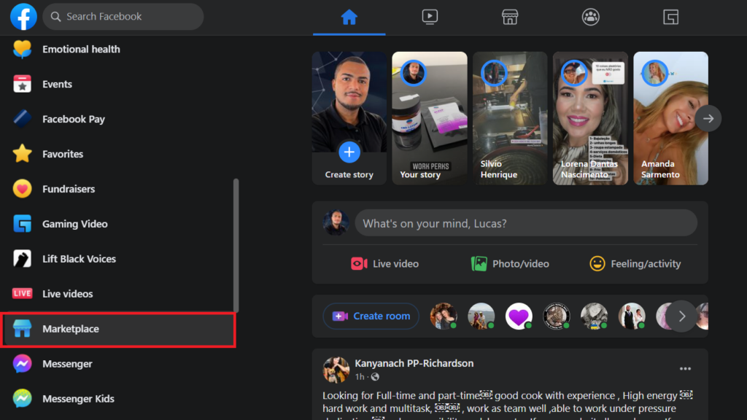Image resolution: width=747 pixels, height=420 pixels.
Task: Open the Watch video tab
Action: click(x=430, y=17)
